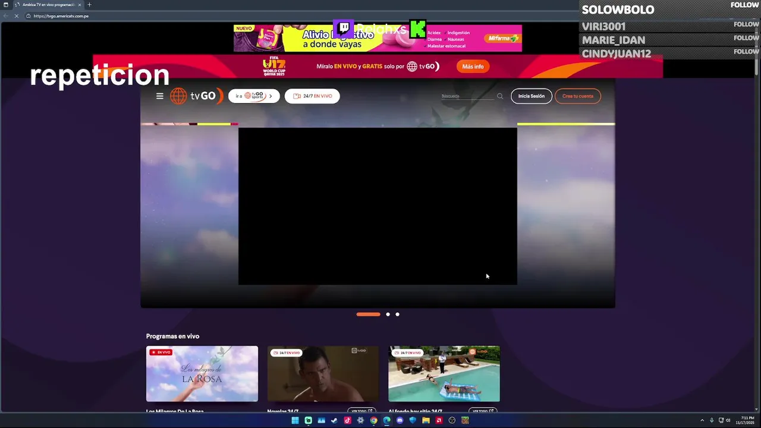Image resolution: width=761 pixels, height=428 pixels.
Task: Open the network tray icon
Action: pos(721,420)
